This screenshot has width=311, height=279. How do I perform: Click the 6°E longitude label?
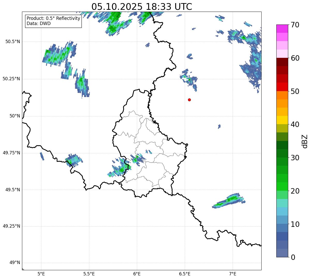coord(137,274)
